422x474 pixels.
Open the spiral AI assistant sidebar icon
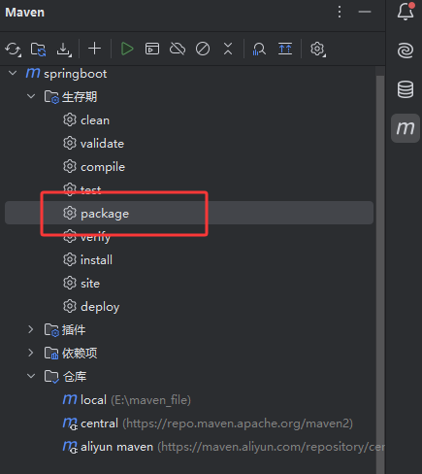[x=406, y=51]
